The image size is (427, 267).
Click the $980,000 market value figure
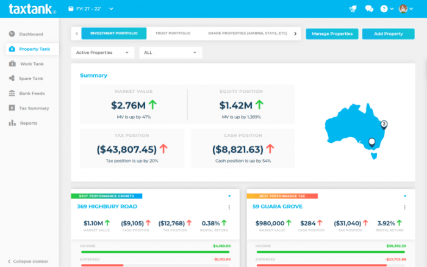coord(270,223)
